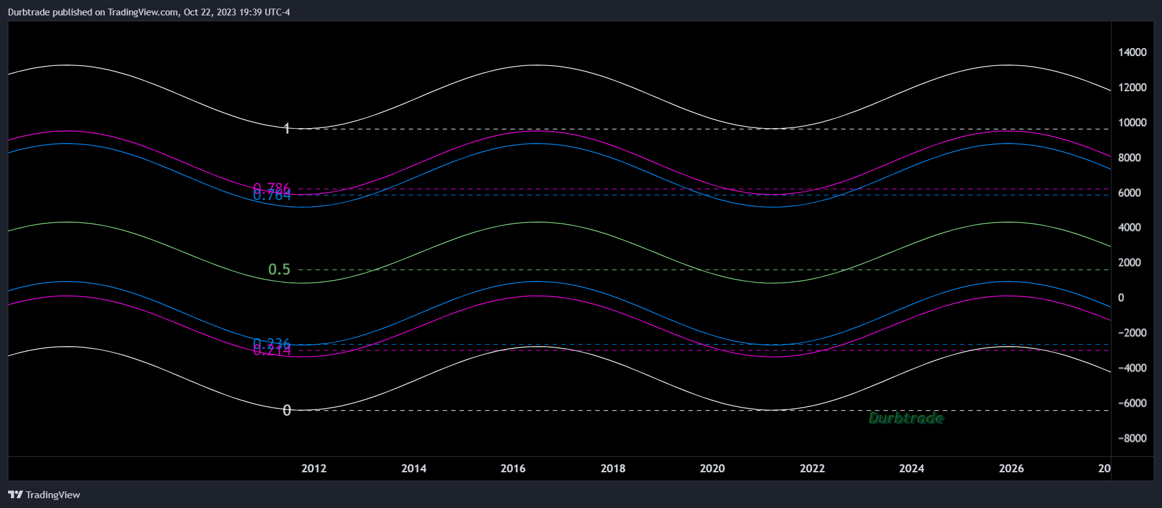1162x508 pixels.
Task: Open the TradingView wordmark link
Action: coord(53,494)
